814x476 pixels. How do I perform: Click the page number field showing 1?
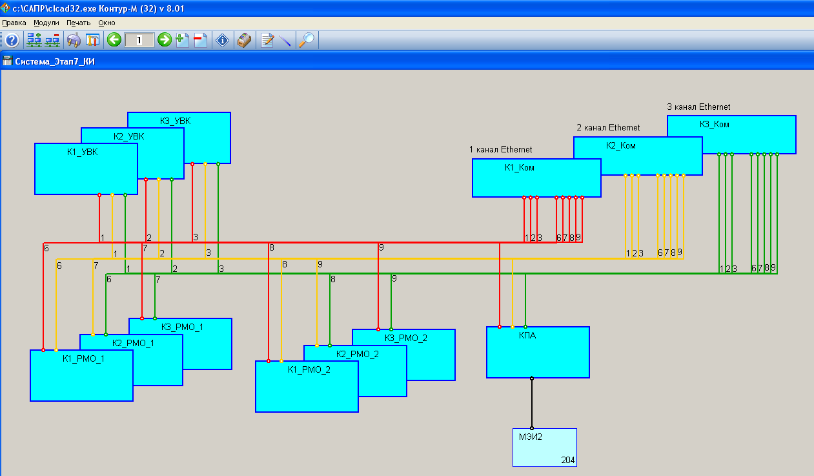[x=139, y=40]
